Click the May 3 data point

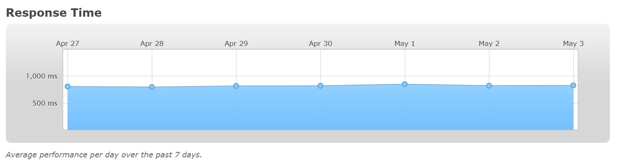(x=573, y=85)
